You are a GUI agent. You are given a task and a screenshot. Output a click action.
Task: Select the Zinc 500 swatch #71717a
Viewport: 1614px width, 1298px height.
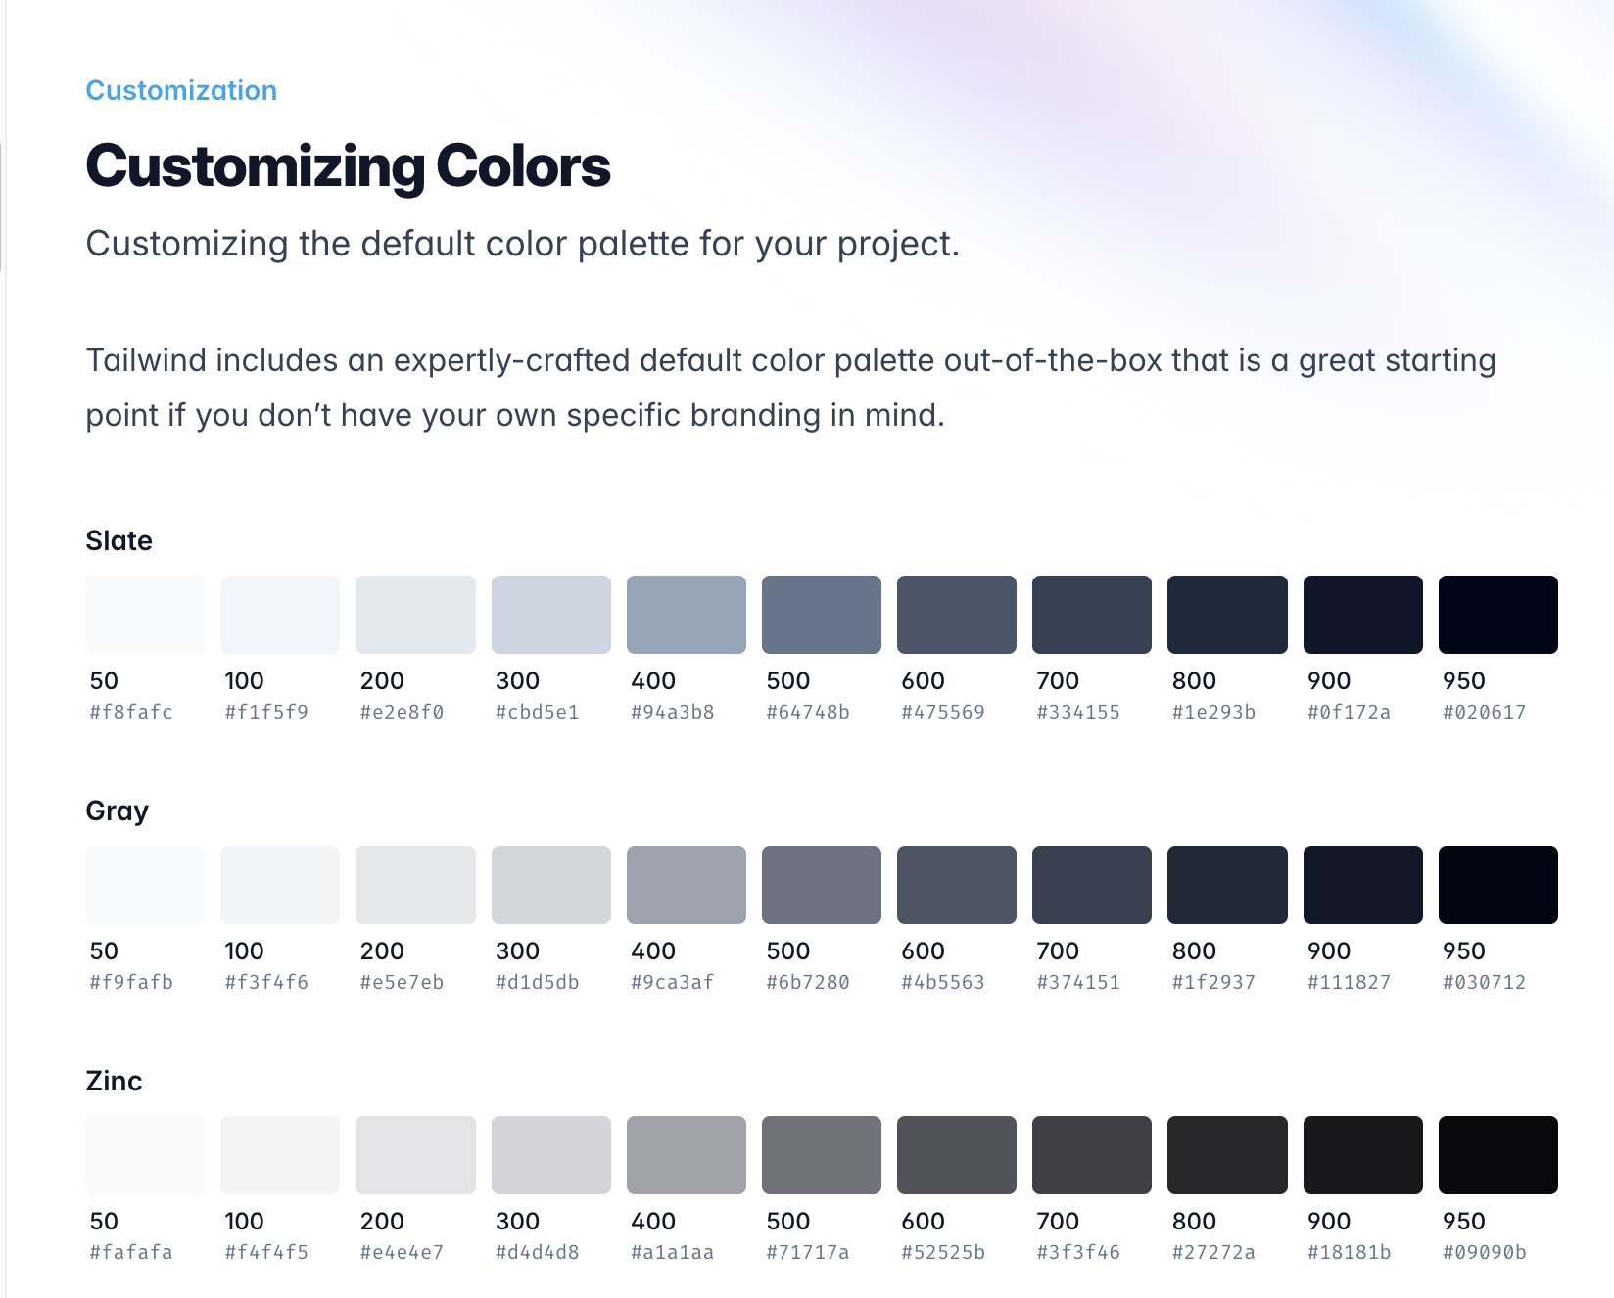point(822,1155)
